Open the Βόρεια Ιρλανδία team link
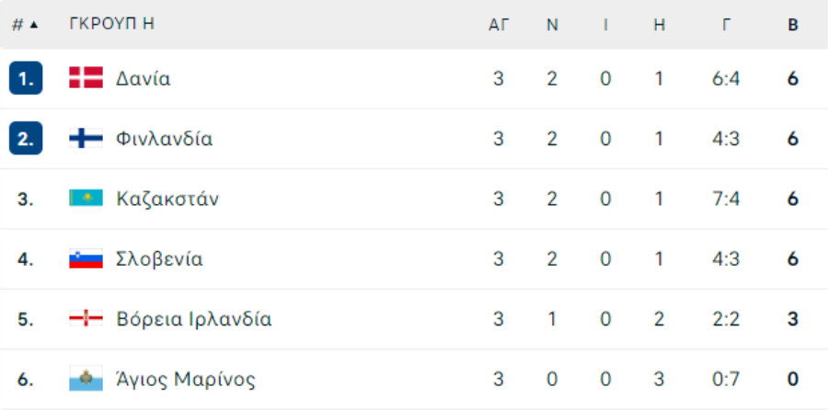The image size is (828, 410). (194, 319)
